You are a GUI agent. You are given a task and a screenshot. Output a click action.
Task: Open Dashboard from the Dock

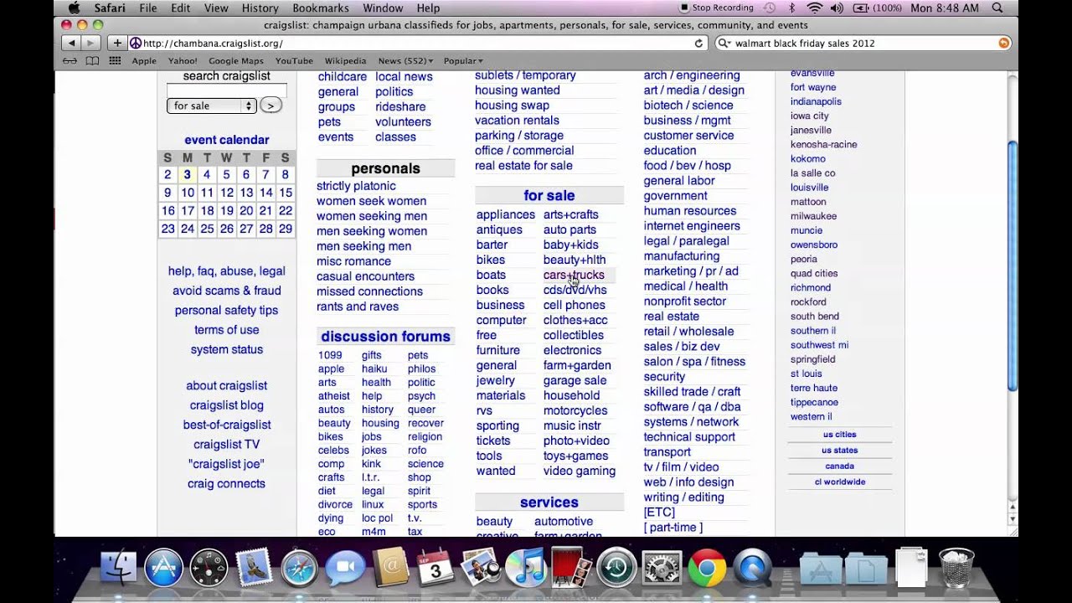click(209, 568)
